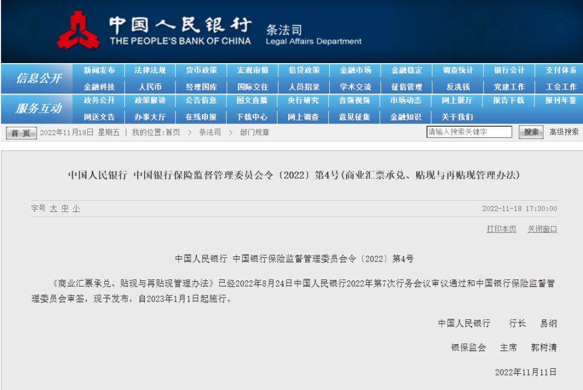This screenshot has width=583, height=390.
Task: Open 下载中心 navigation item
Action: 252,117
